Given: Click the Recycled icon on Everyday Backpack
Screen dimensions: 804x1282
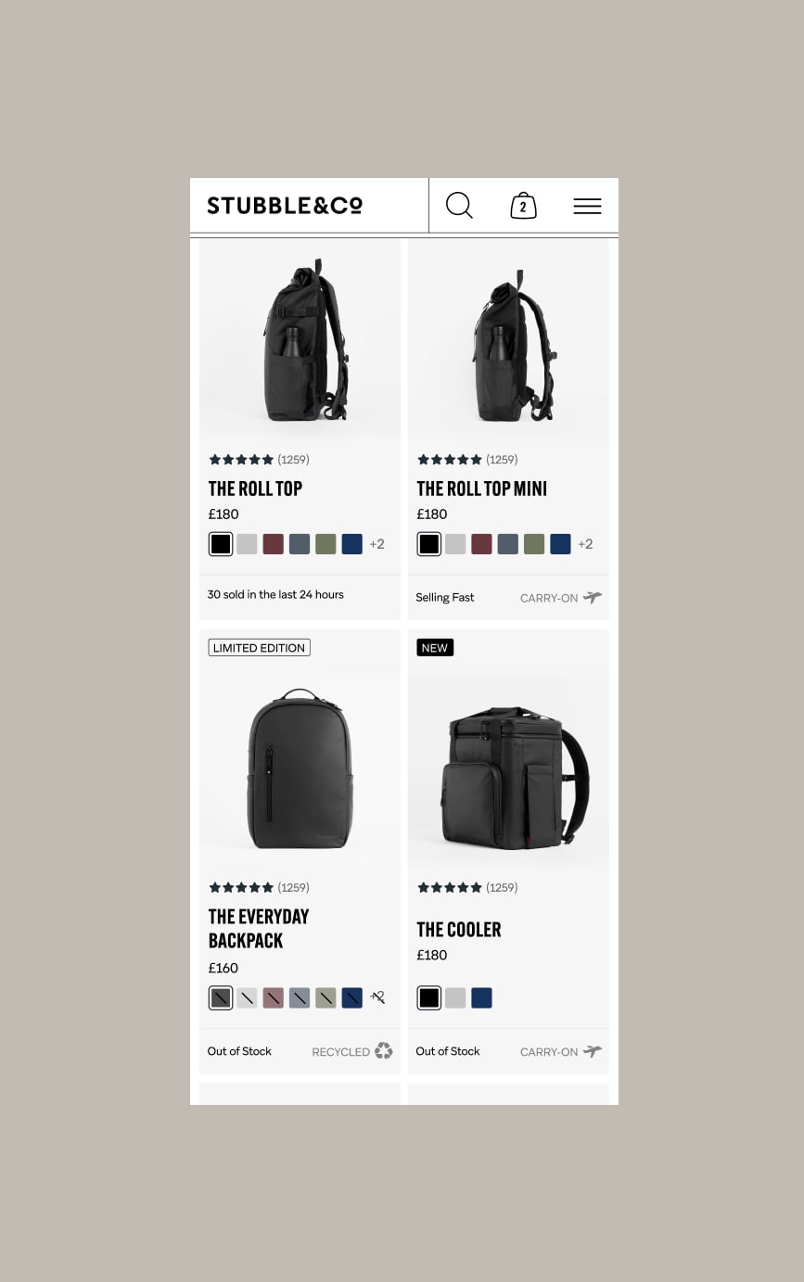Looking at the screenshot, I should pyautogui.click(x=384, y=1051).
